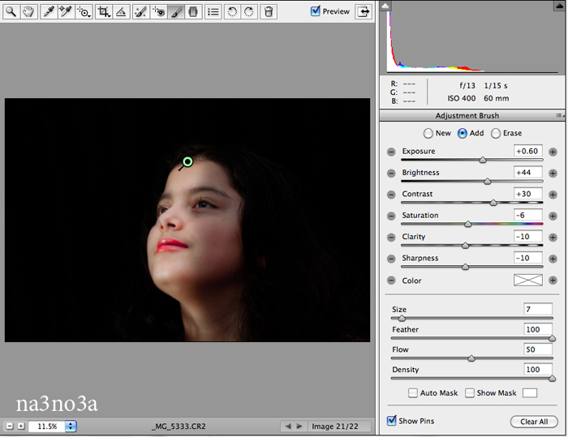Toggle full screen mode button
Viewport: 568px width, 437px height.
pyautogui.click(x=364, y=11)
